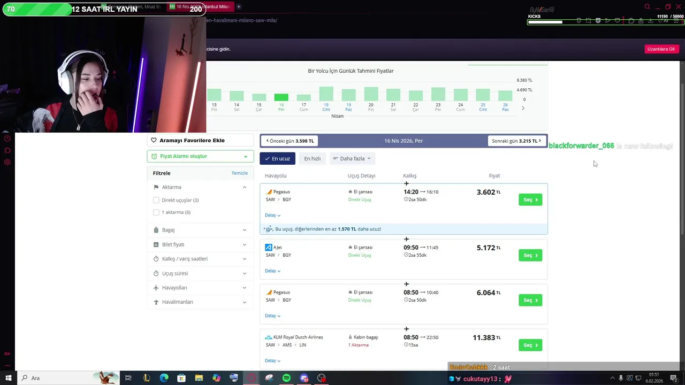Click the KLM Royal Dutch Airlines logo

click(x=269, y=337)
